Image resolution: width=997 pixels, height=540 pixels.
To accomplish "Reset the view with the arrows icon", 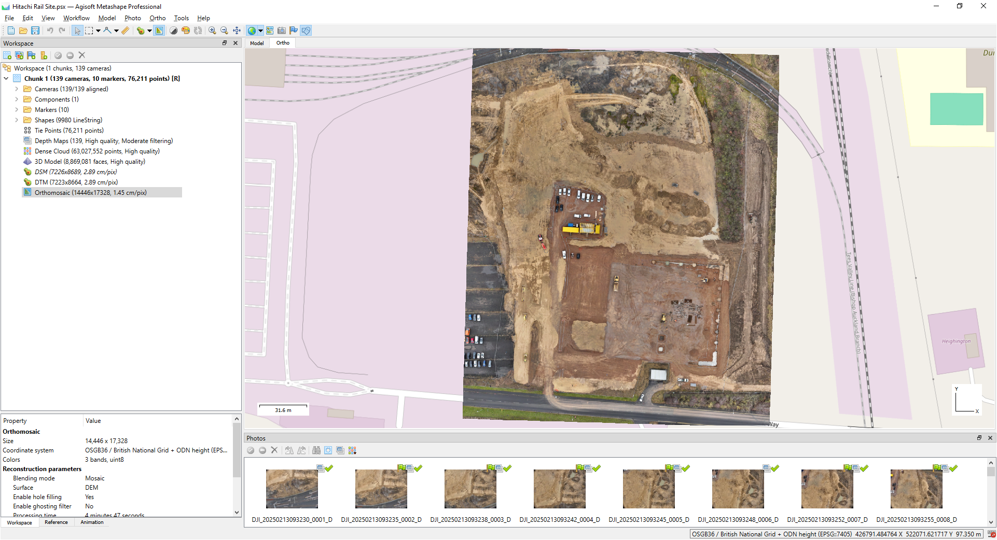I will tap(237, 31).
